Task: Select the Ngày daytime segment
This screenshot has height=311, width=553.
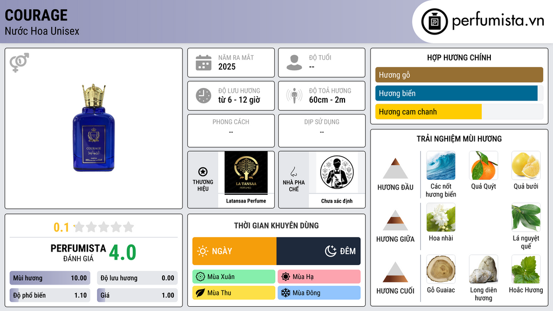Action: coord(234,251)
